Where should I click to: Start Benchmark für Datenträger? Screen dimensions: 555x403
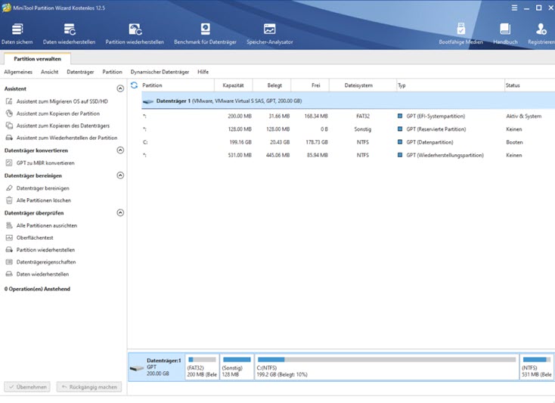205,34
